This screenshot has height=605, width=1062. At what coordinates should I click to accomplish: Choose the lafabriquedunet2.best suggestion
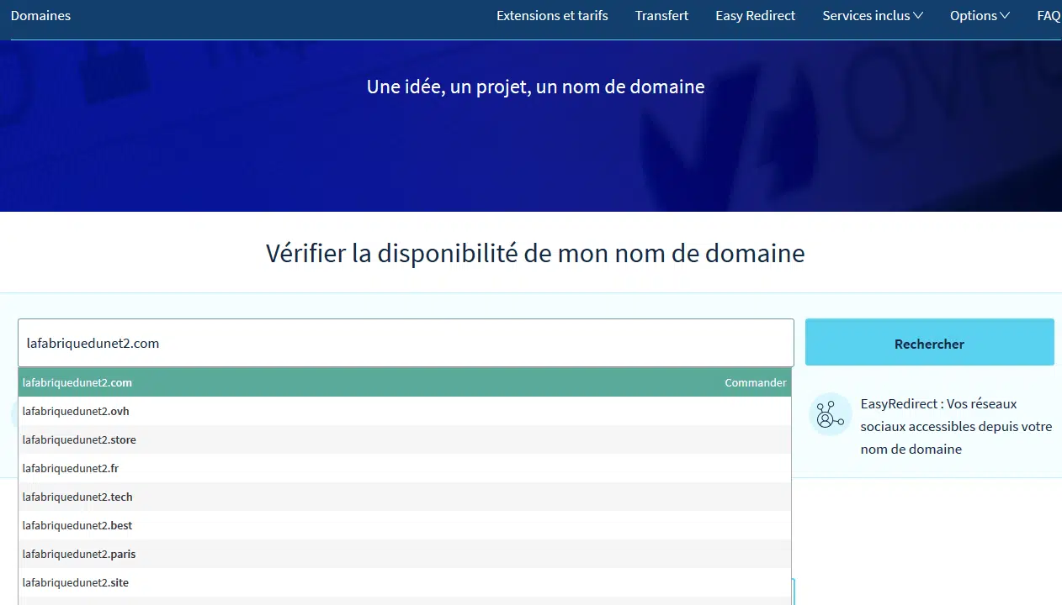click(77, 526)
